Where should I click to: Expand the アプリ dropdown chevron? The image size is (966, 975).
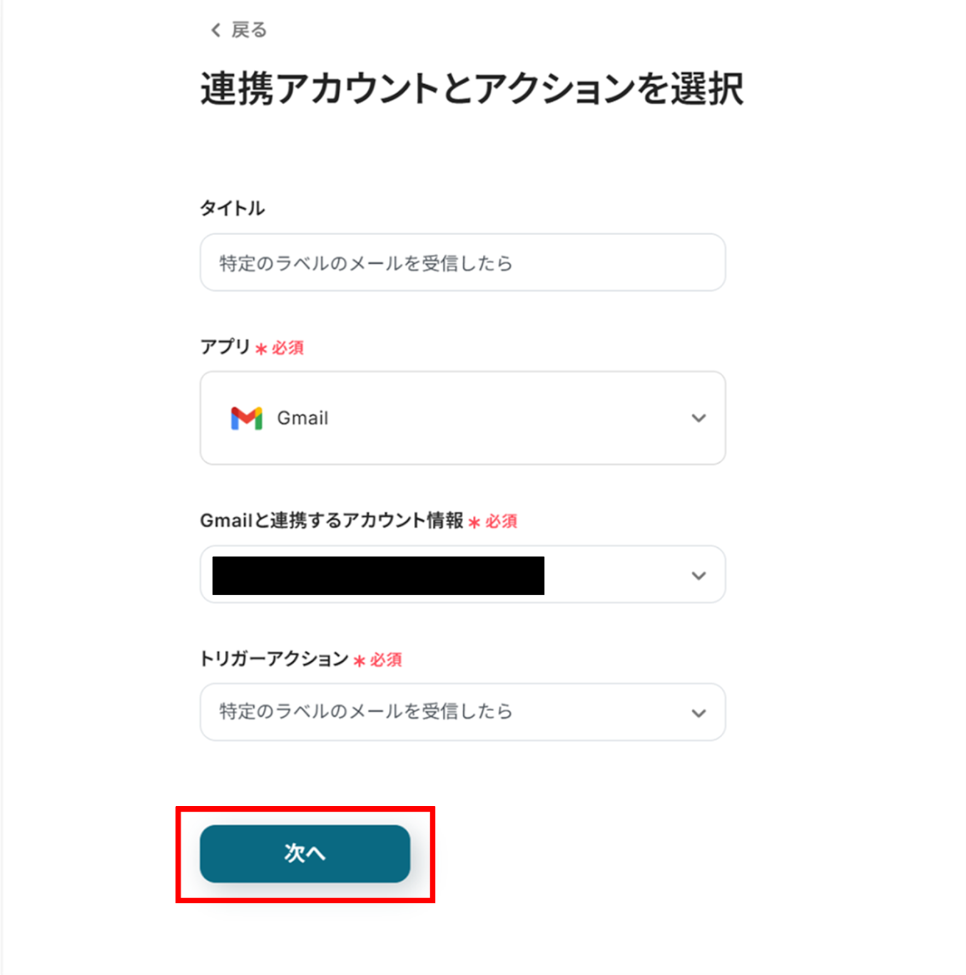698,418
